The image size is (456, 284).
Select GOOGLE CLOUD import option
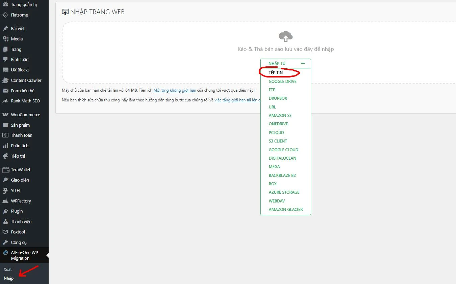(x=283, y=150)
